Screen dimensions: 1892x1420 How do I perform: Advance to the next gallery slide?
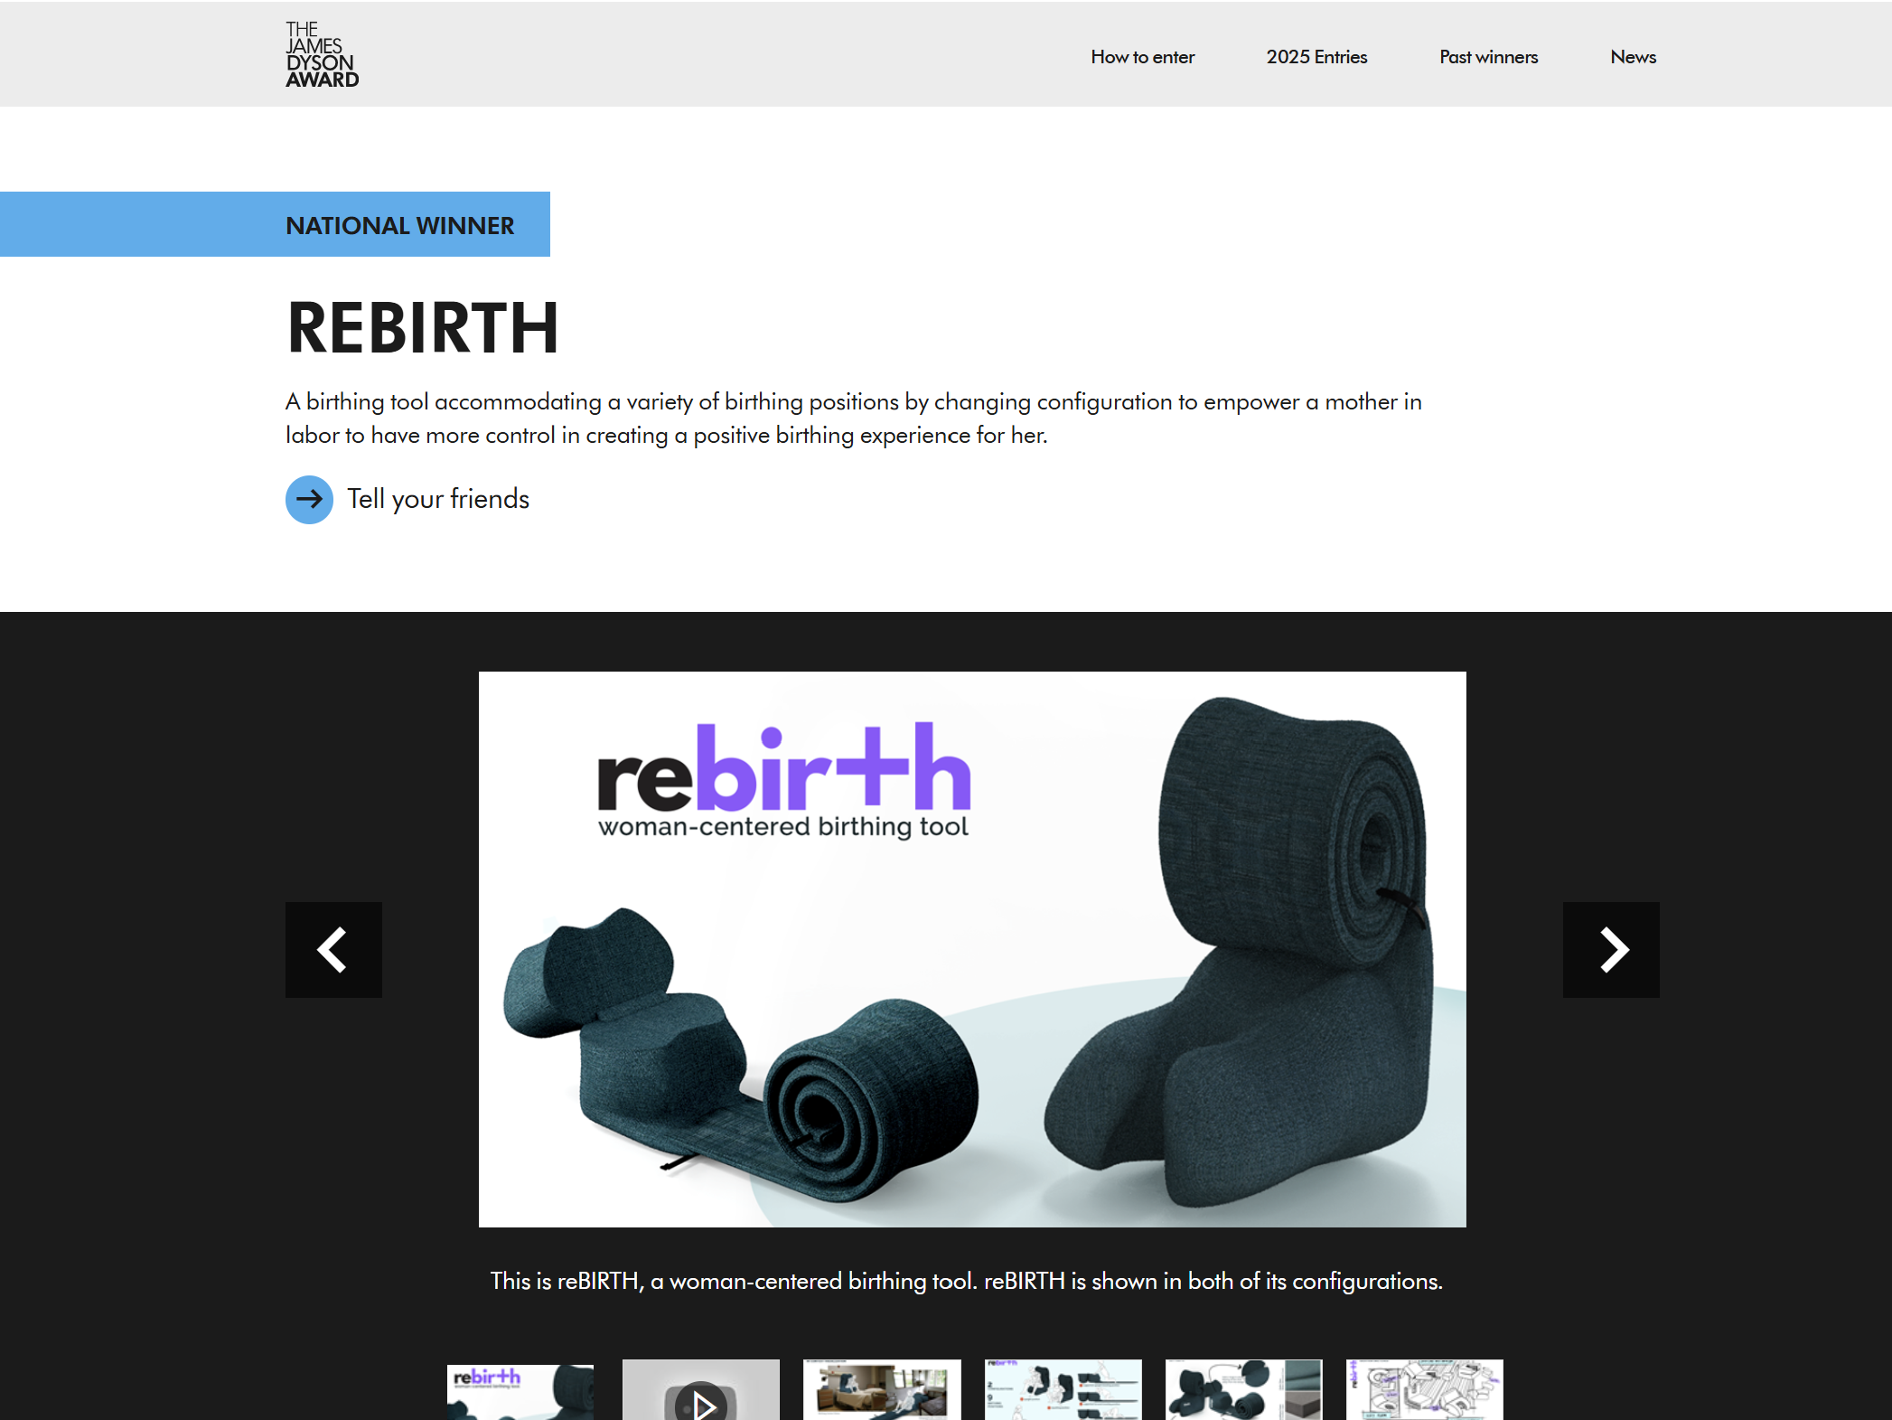[x=1610, y=949]
